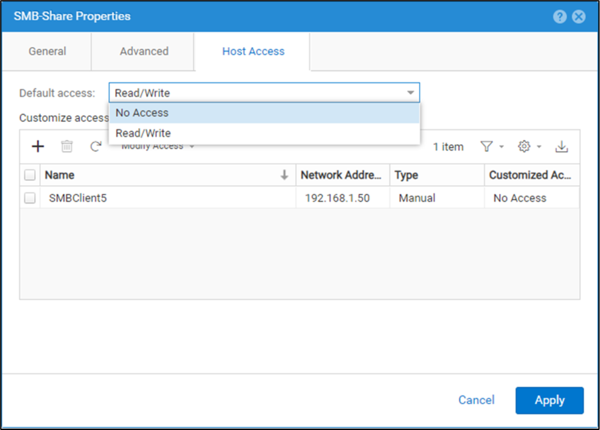Open the gear column settings icon
Screen dimensions: 600x430
click(x=524, y=147)
